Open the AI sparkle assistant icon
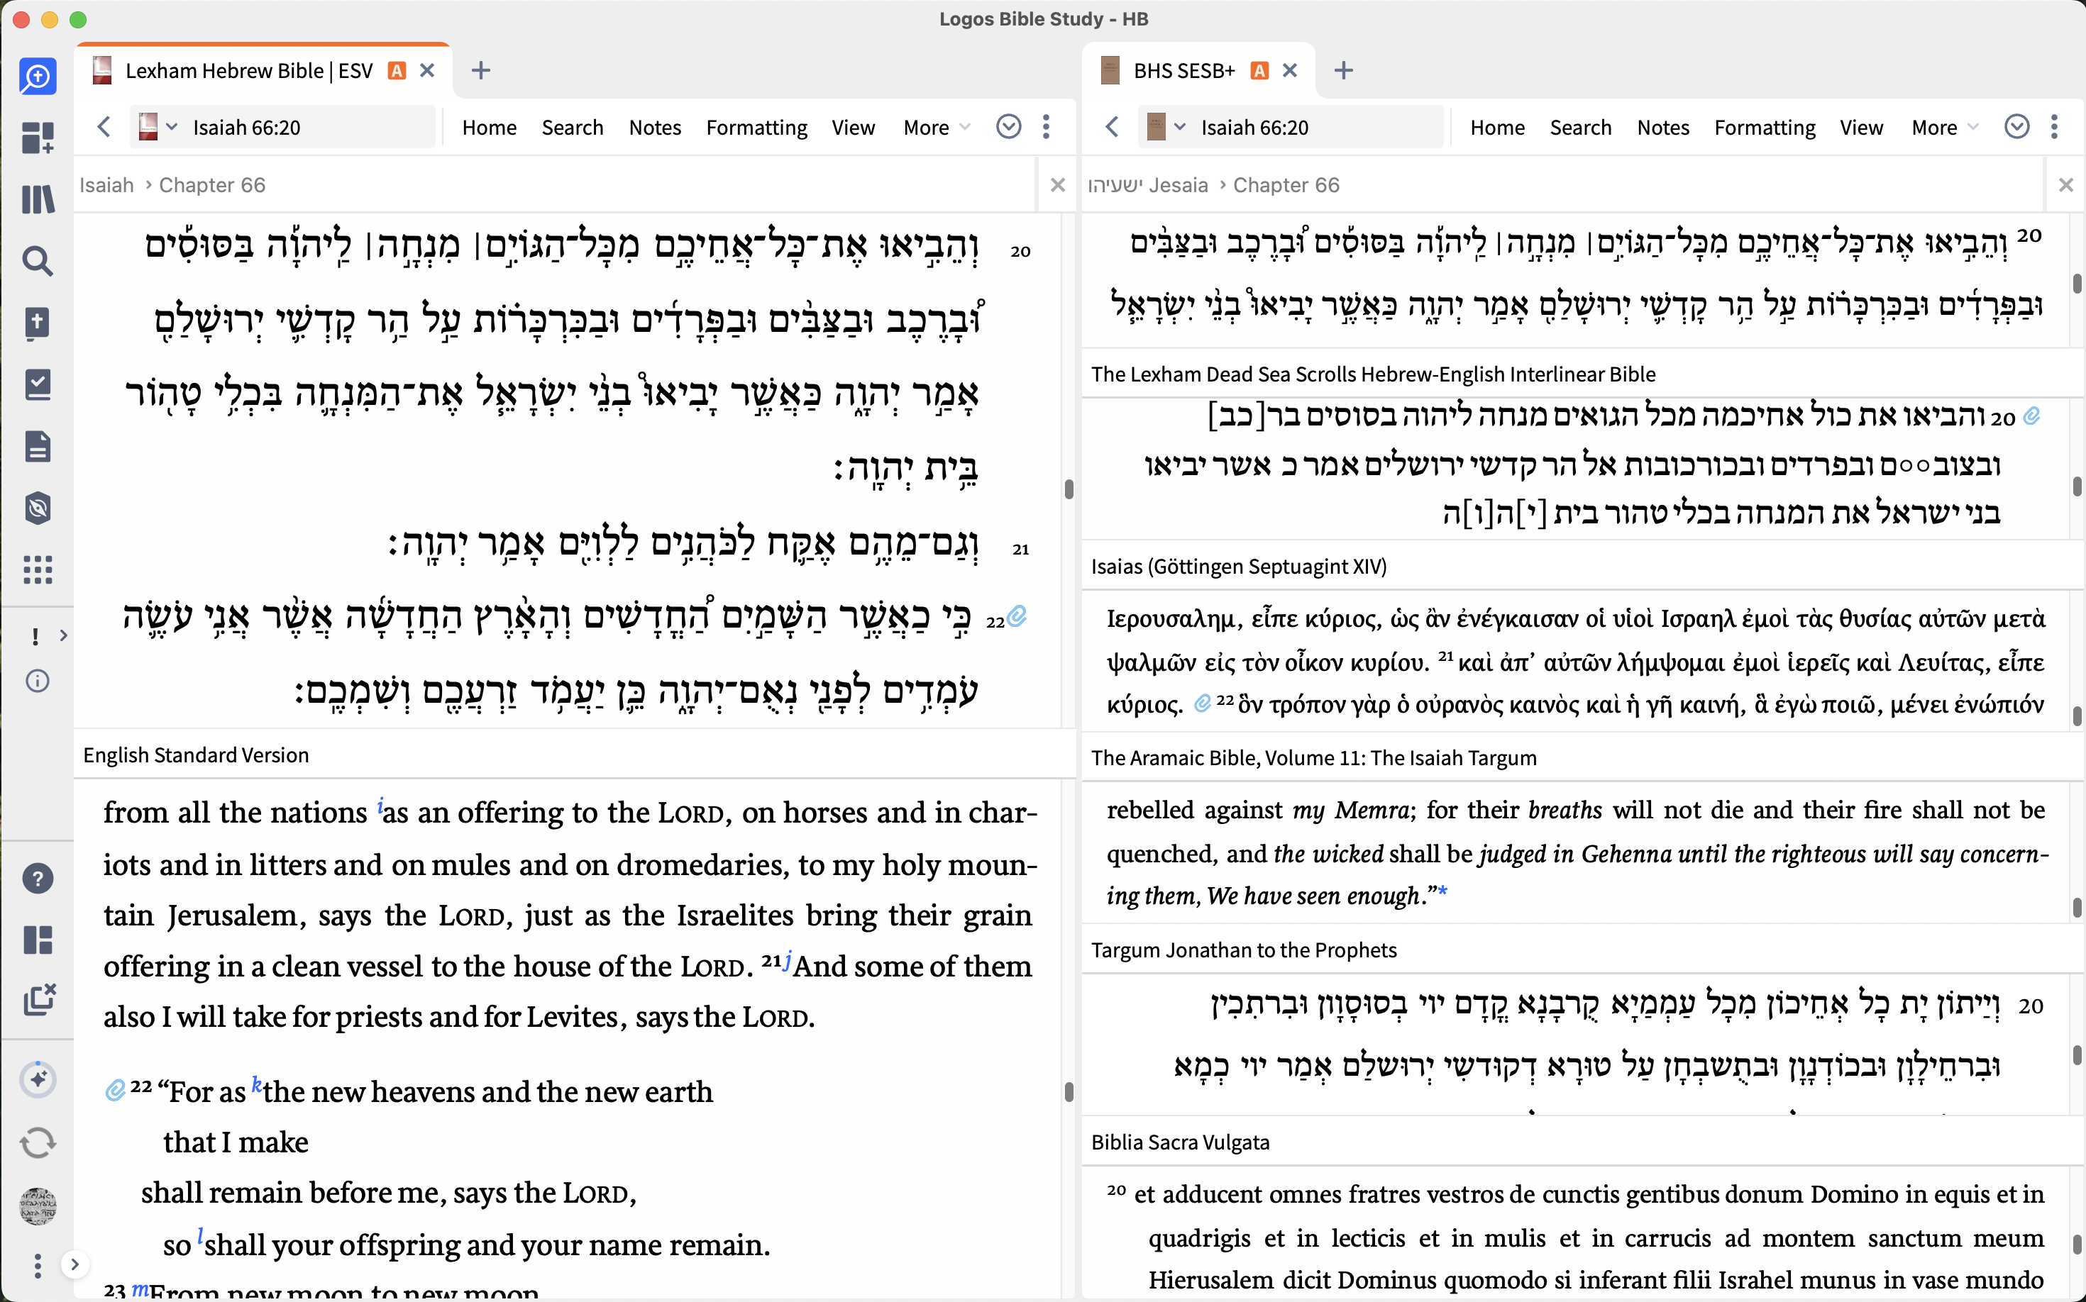Screen dimensions: 2086x1302 click(x=37, y=1080)
